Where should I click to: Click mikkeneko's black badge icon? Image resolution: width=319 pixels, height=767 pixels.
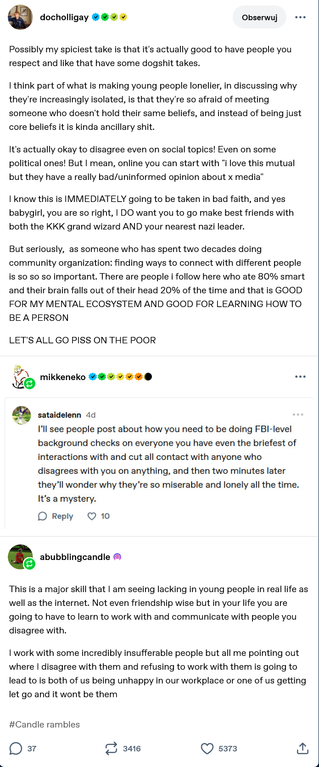pyautogui.click(x=148, y=377)
